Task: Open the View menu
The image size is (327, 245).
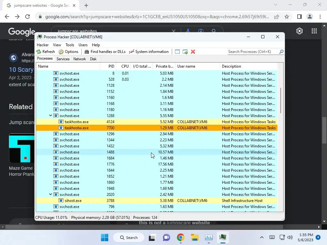Action: (x=57, y=45)
